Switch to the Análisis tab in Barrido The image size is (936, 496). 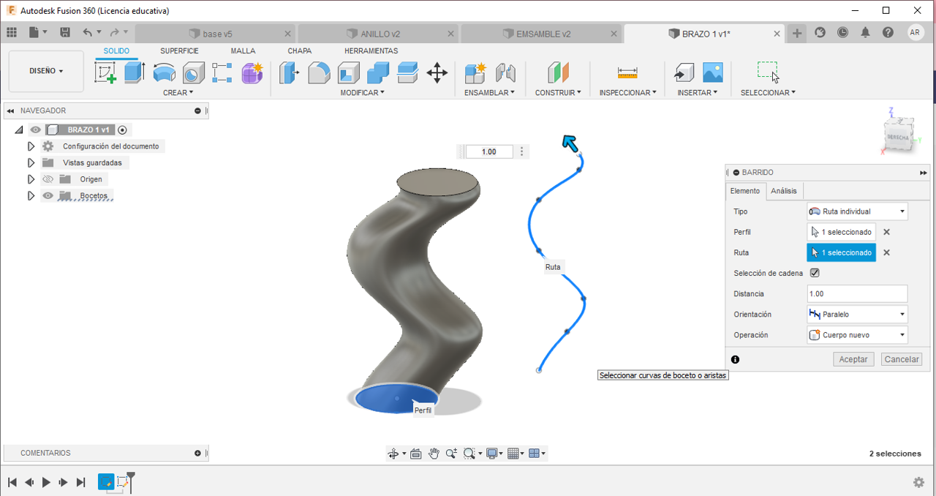(x=784, y=191)
